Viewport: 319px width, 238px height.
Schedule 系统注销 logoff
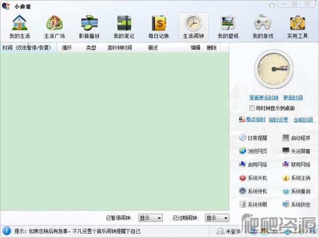(x=297, y=178)
